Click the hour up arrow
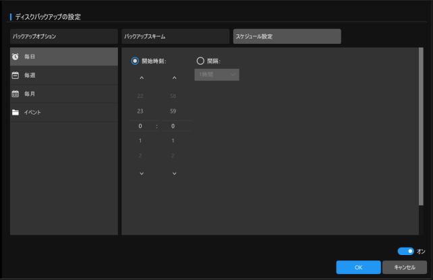This screenshot has height=280, width=433. point(142,78)
